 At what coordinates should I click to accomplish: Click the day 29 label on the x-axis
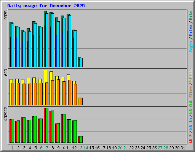[x=171, y=148]
